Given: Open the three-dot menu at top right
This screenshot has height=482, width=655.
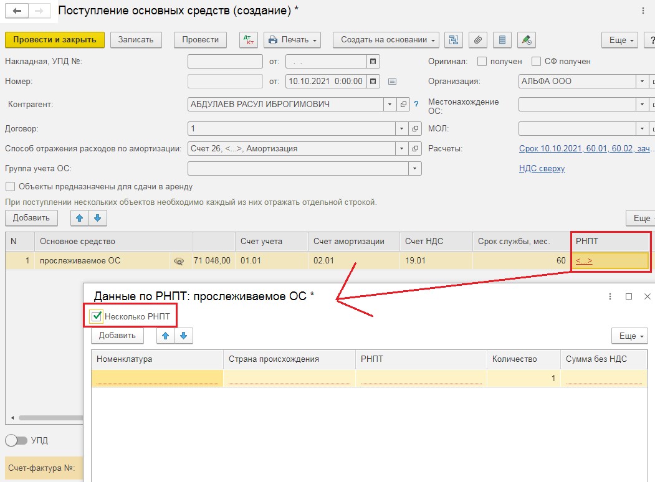Looking at the screenshot, I should click(x=643, y=11).
